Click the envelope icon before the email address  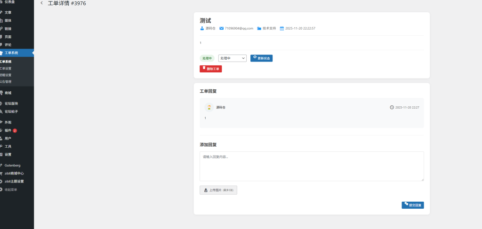tap(221, 28)
